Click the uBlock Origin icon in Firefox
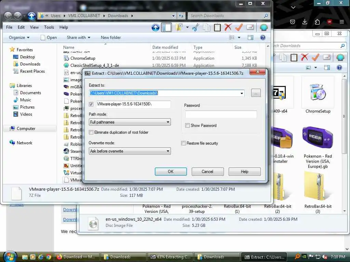The image size is (350, 262). [329, 21]
